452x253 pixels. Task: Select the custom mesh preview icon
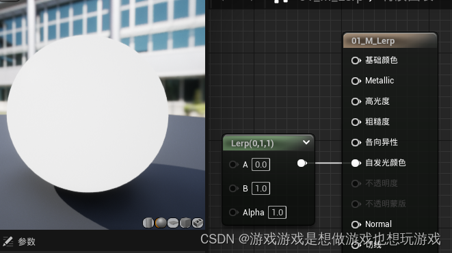[198, 223]
